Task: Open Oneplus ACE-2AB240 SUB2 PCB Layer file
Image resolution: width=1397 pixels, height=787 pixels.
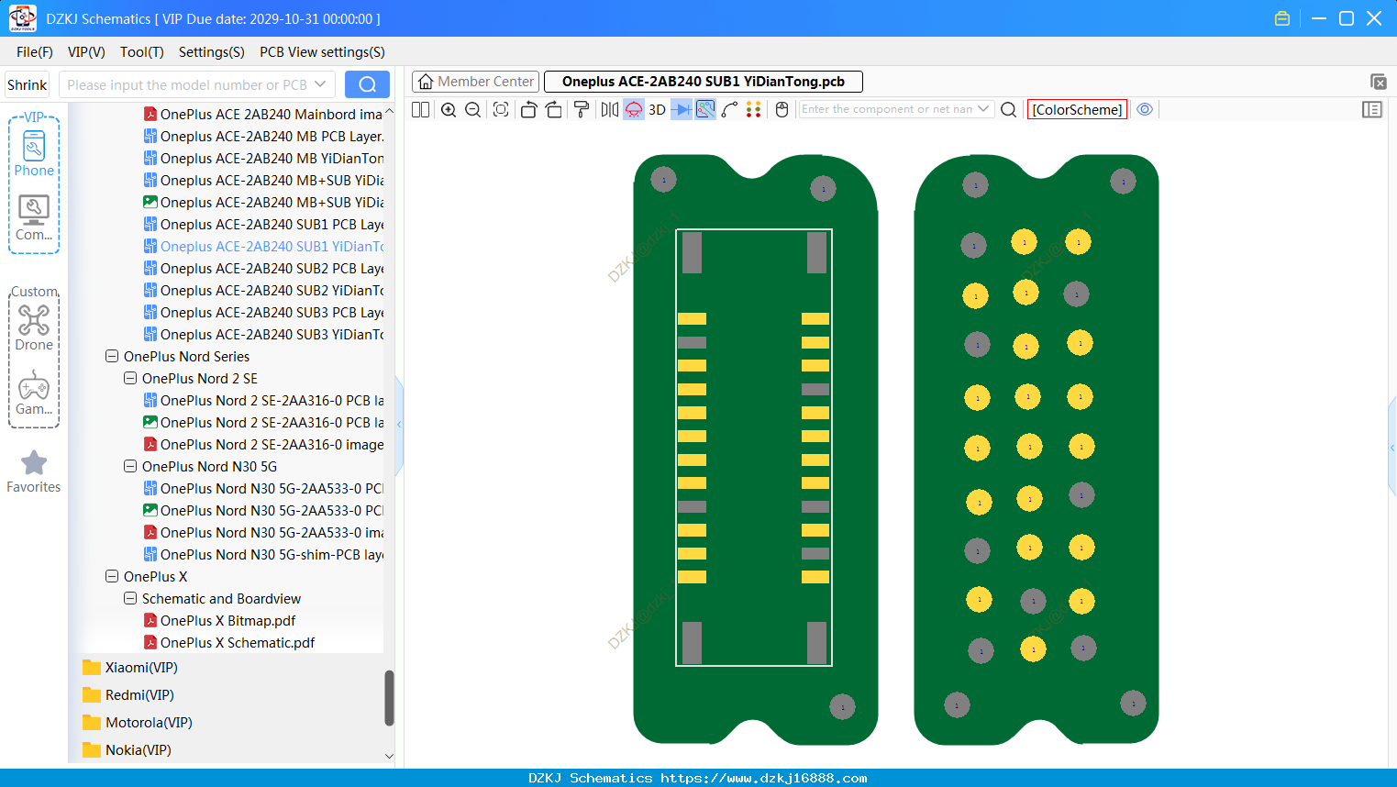Action: [x=263, y=268]
